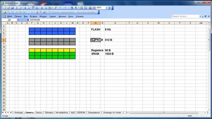The image size is (212, 119).
Task: Sort ascending with the A-Z icon
Action: click(82, 8)
